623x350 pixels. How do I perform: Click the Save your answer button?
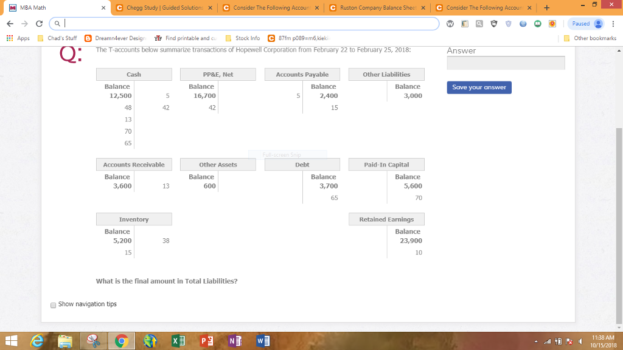(x=478, y=87)
